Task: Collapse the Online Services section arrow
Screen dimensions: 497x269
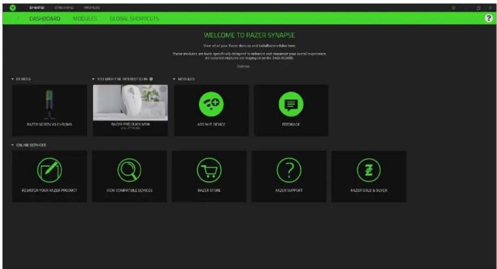Action: (13, 145)
